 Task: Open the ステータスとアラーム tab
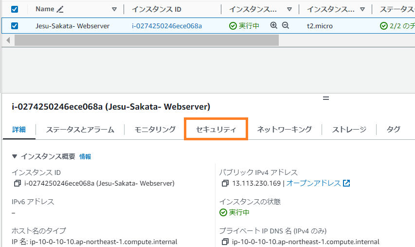coord(80,130)
